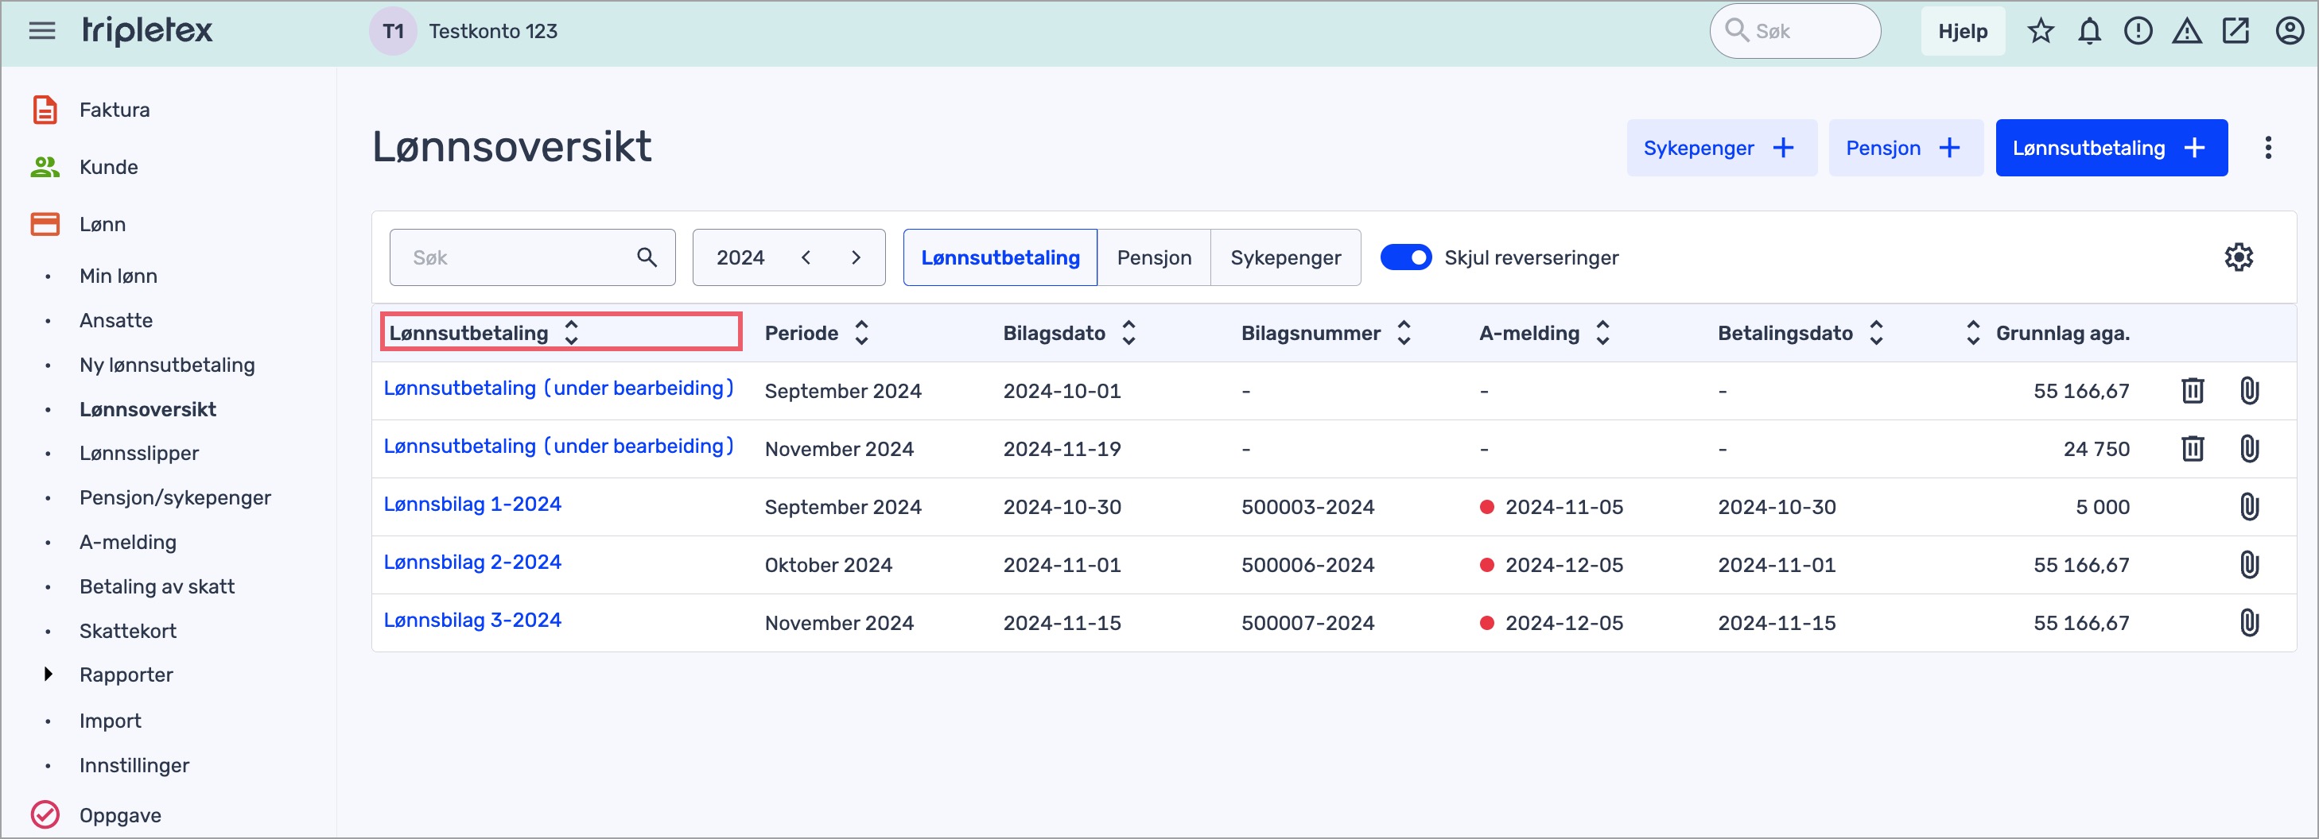Open A-melding in sidebar

(x=128, y=542)
